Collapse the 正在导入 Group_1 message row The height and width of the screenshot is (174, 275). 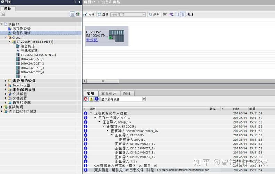(x=99, y=122)
